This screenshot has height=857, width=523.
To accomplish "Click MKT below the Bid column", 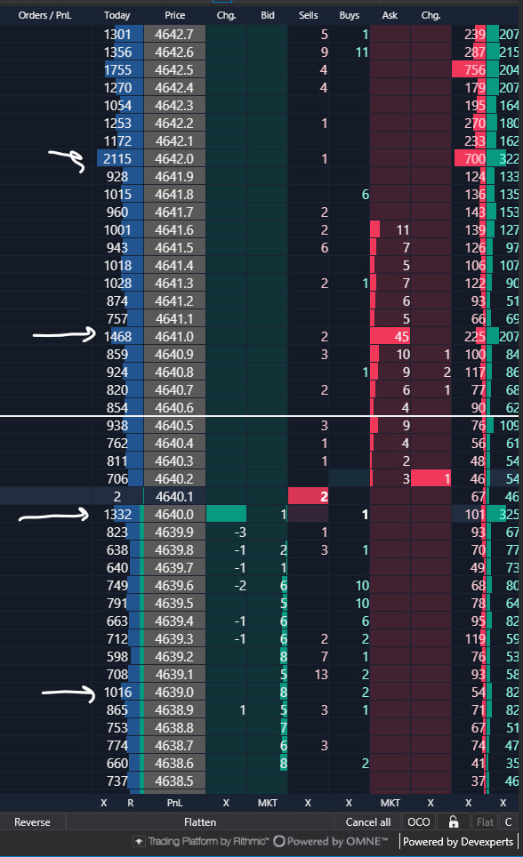I will pyautogui.click(x=267, y=803).
